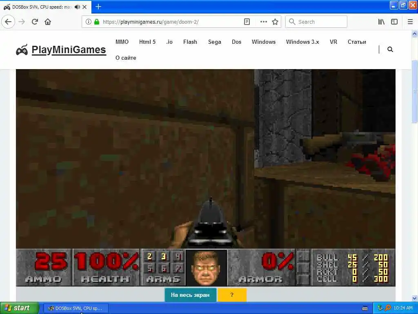This screenshot has height=314, width=418.
Task: Click the green padlock security icon
Action: tap(96, 22)
